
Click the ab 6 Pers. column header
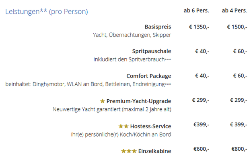[x=196, y=10]
